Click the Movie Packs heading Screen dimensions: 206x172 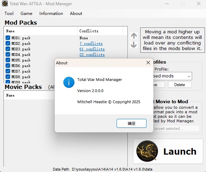(x=23, y=87)
